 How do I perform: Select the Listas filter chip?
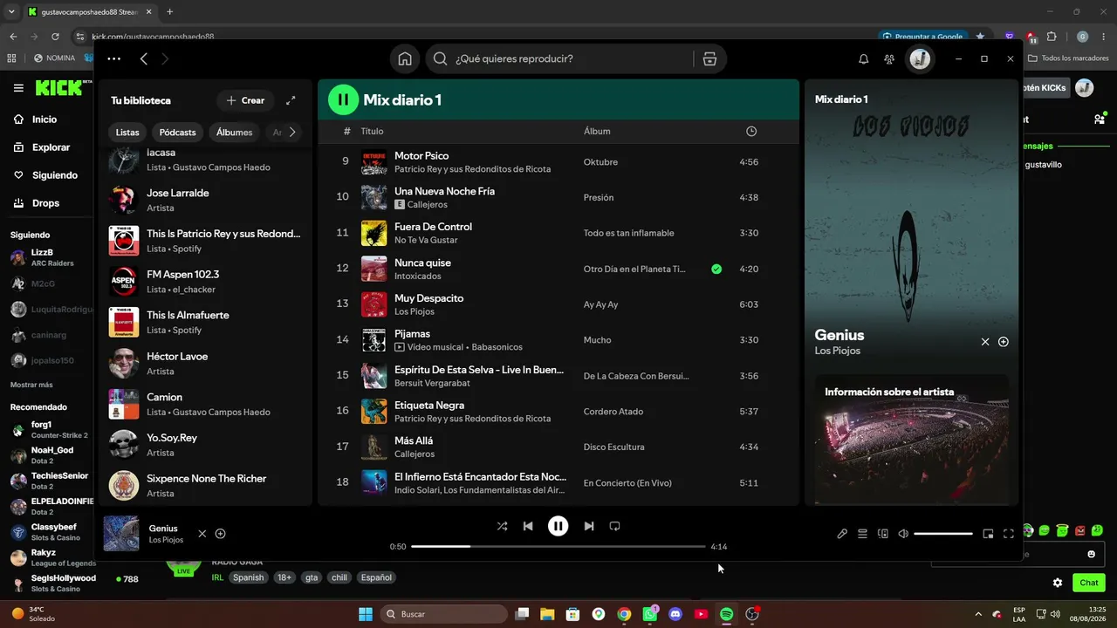tap(127, 133)
